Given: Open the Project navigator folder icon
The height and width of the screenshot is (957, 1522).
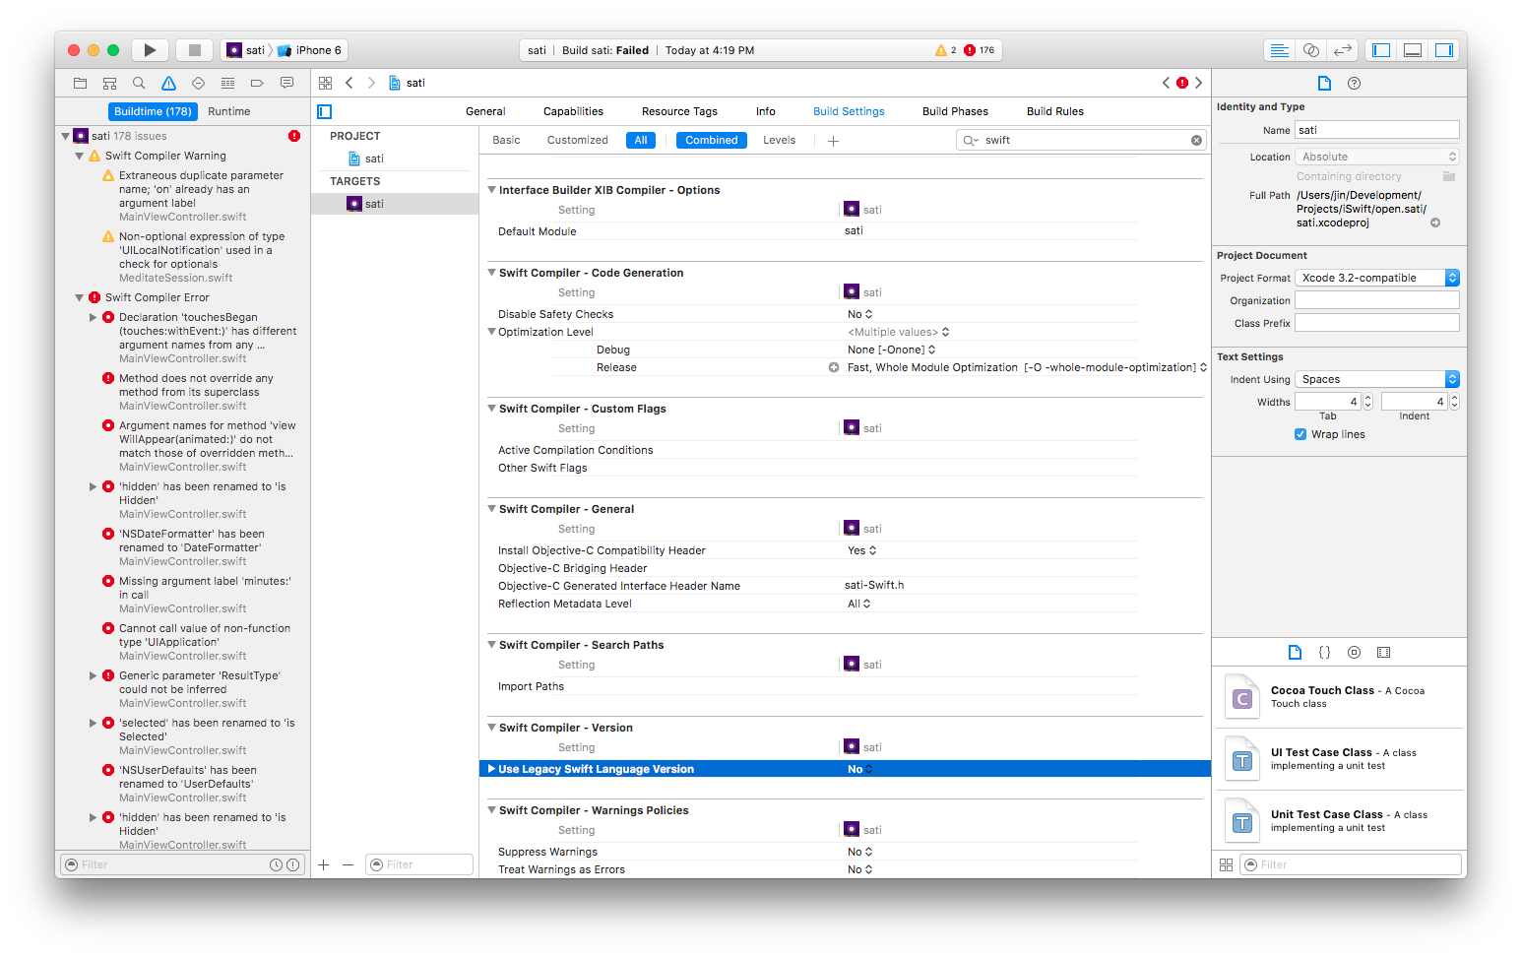Looking at the screenshot, I should click(81, 83).
